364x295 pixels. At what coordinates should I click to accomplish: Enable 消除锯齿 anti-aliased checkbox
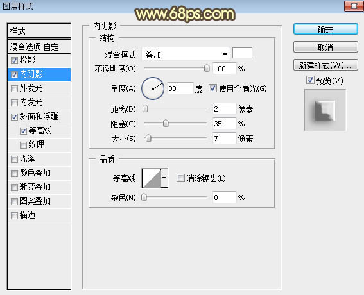(x=180, y=178)
